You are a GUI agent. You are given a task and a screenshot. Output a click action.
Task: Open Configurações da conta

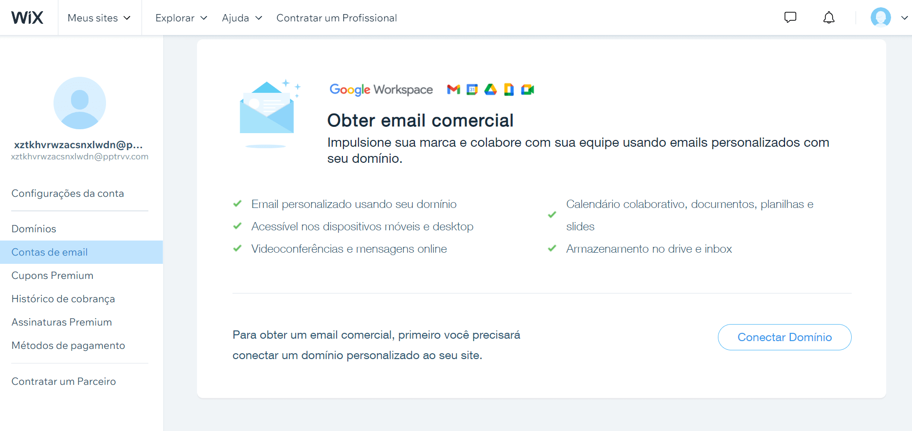point(68,193)
